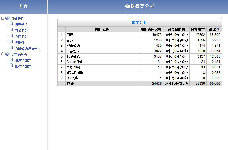Click the 概要分析 table title
Image resolution: width=228 pixels, height=150 pixels.
pos(139,22)
